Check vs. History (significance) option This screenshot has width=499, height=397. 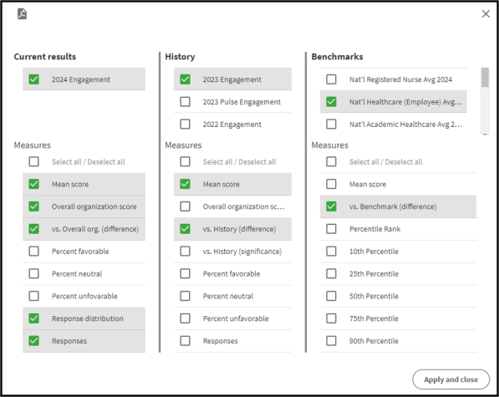click(185, 252)
